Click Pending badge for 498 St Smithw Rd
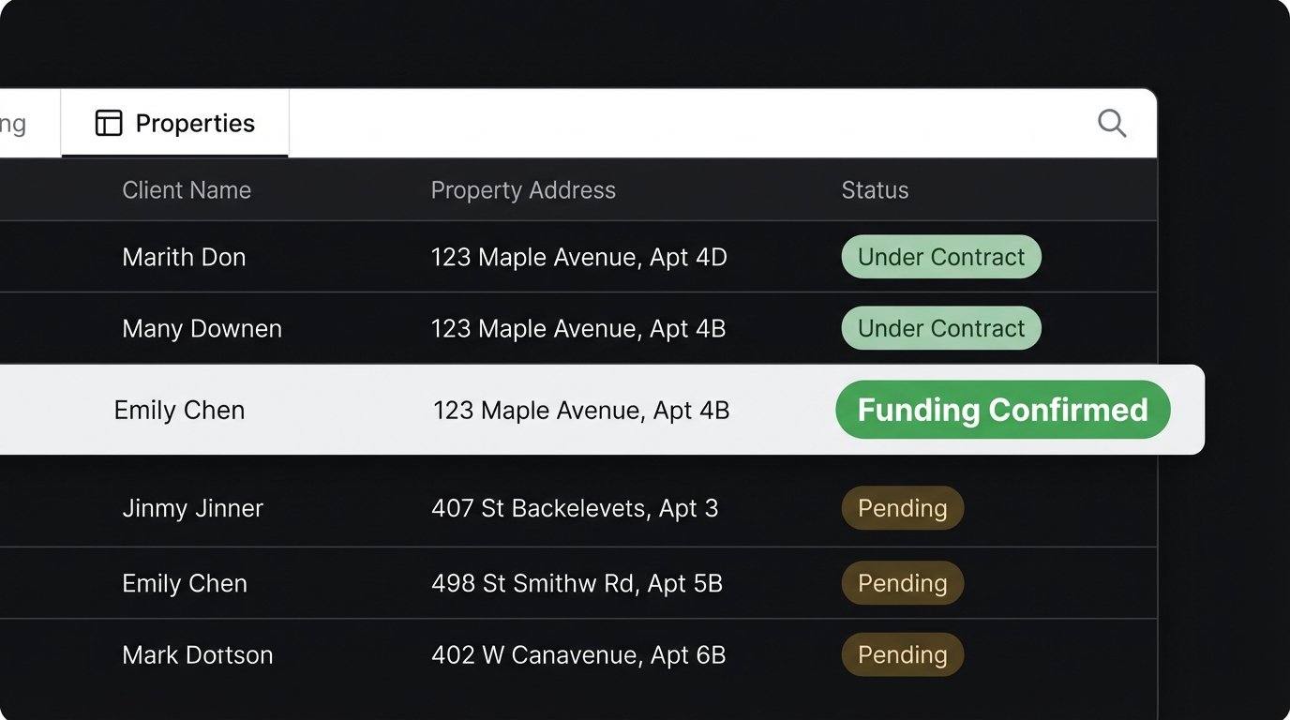 click(902, 583)
